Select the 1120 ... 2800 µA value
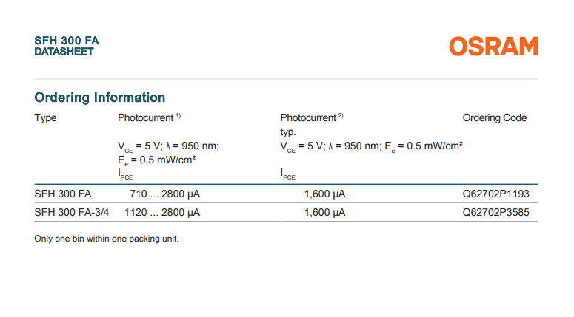574x317 pixels. point(162,213)
